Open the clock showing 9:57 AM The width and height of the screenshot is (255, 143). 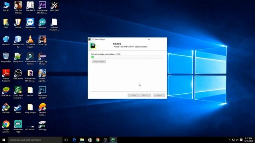[249, 140]
